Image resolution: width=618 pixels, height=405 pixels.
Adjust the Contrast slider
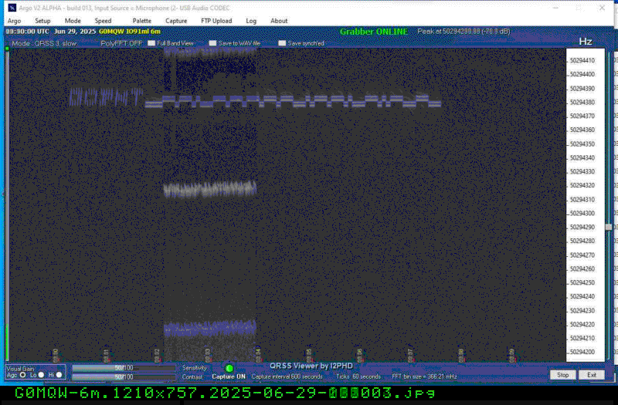(x=124, y=376)
